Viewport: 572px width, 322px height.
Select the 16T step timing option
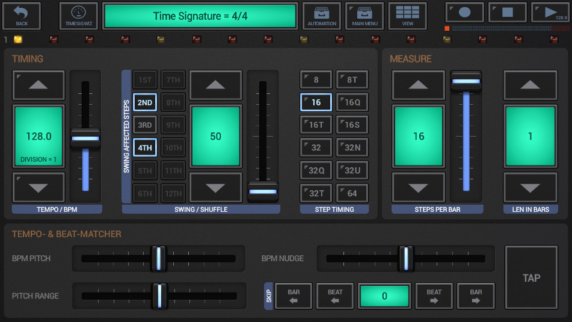[316, 125]
